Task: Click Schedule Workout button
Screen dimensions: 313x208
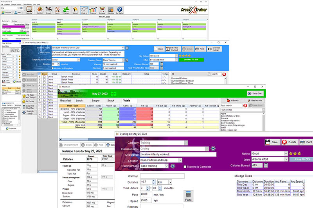Action: 173,49
